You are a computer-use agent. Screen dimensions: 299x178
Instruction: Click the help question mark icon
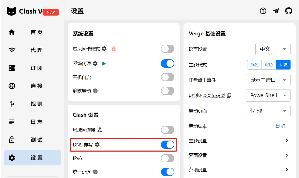[x=263, y=11]
